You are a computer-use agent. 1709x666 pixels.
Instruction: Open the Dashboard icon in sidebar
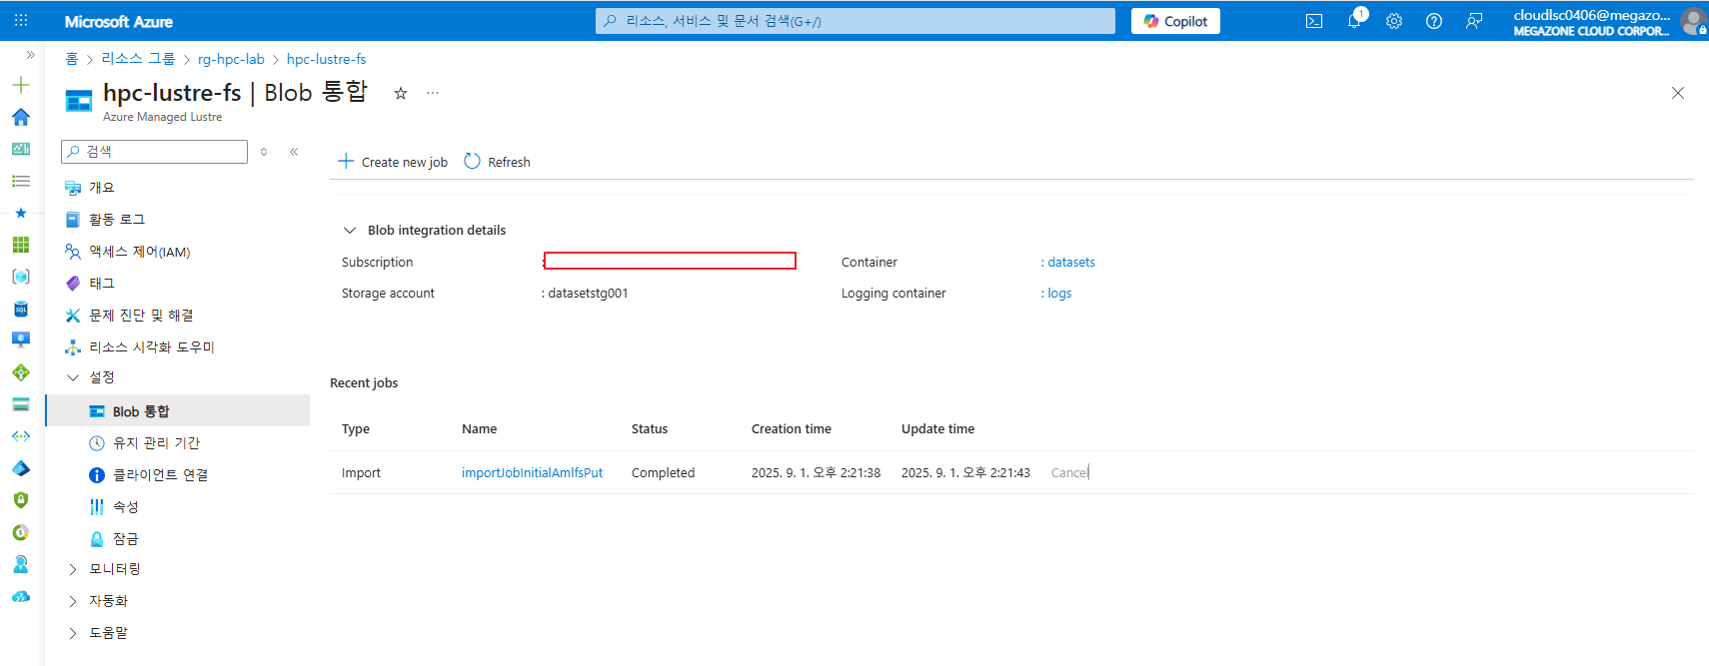(21, 149)
